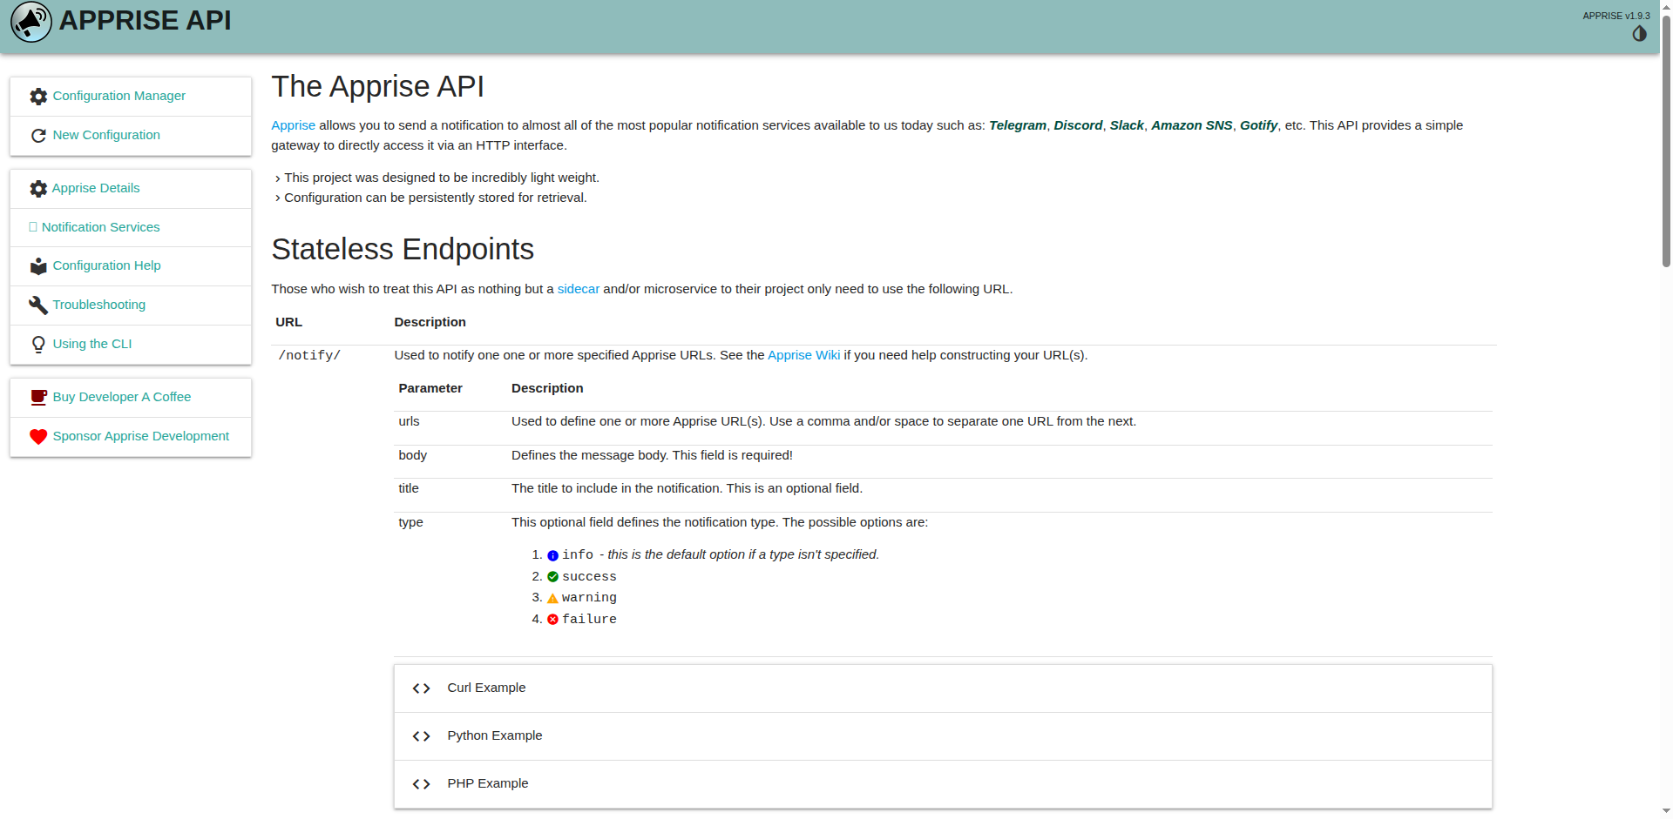The image size is (1673, 819).
Task: Click the URL column header
Action: tap(288, 322)
